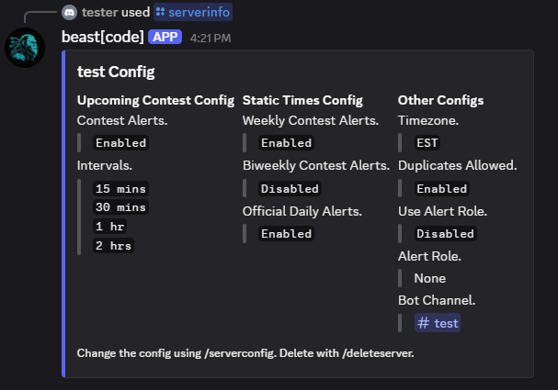Click the Enabled tag under Contest Alerts

click(120, 143)
